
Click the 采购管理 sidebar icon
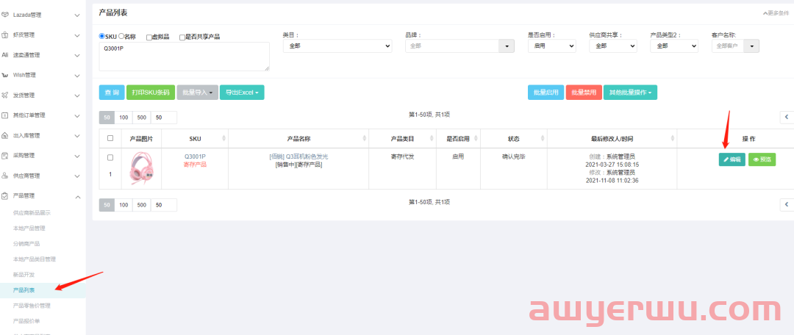point(6,155)
